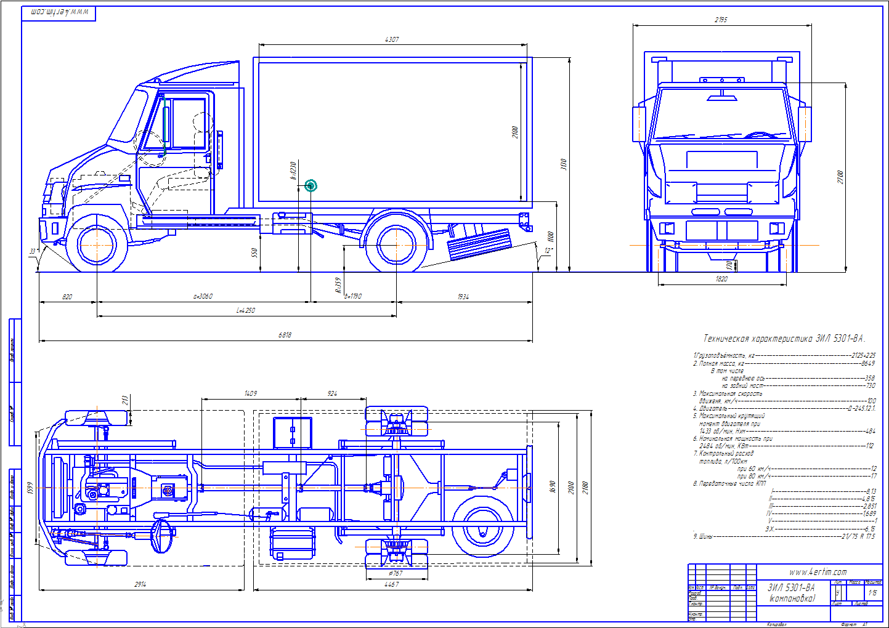Click the 'при 60 км/ч' fuel row
The image size is (889, 628).
tap(806, 469)
